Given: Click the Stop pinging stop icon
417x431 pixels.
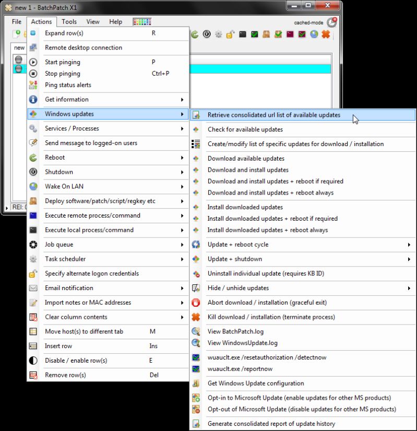Looking at the screenshot, I should [x=33, y=74].
